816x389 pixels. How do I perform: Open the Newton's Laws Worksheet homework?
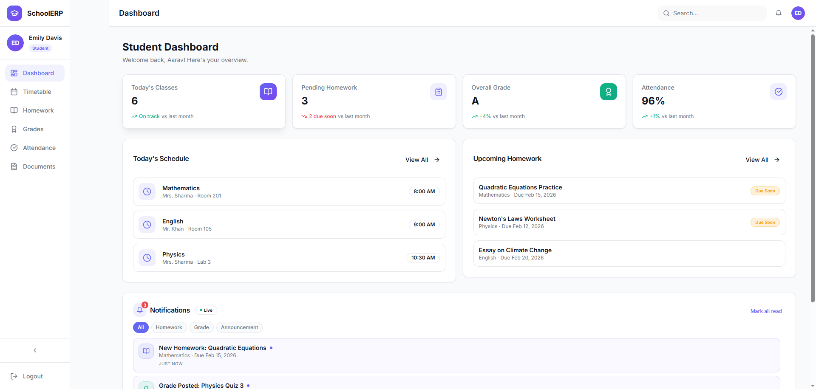629,222
